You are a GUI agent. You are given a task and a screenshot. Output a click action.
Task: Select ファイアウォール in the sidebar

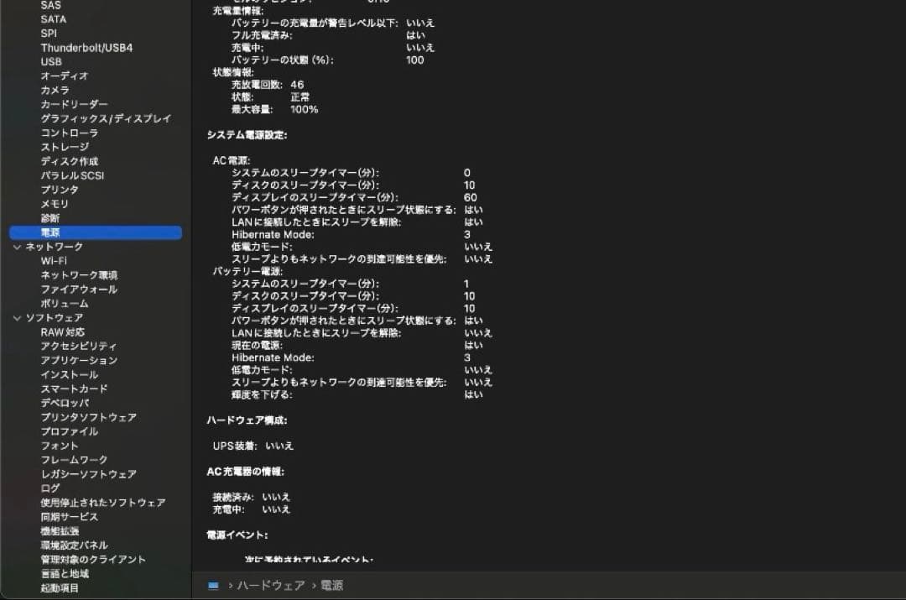pos(79,290)
